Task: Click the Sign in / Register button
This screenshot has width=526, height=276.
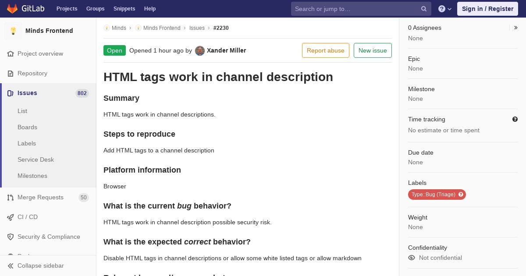Action: click(x=487, y=9)
